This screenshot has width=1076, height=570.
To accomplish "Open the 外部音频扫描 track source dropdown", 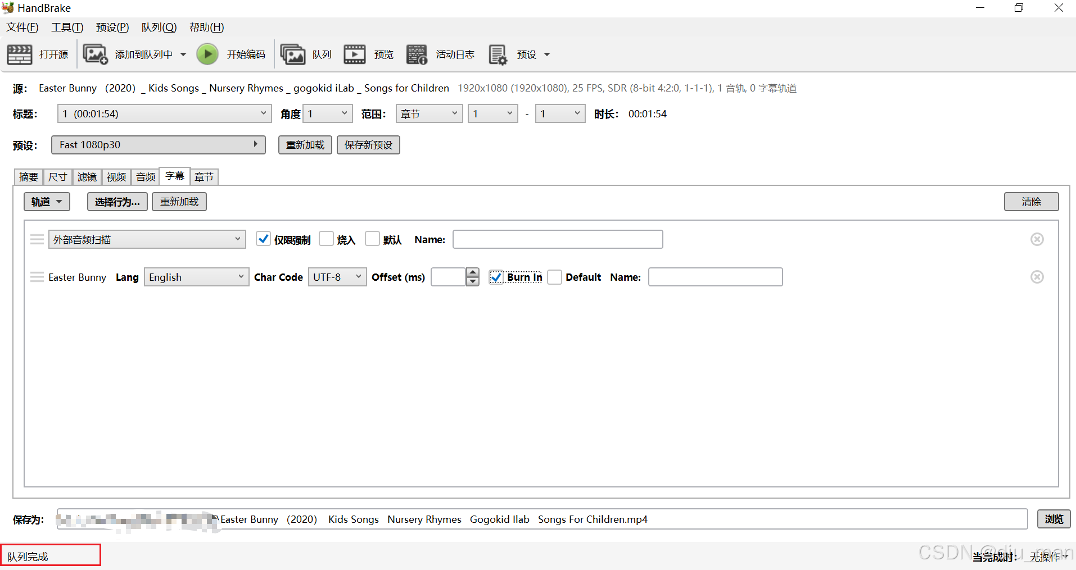I will 147,239.
